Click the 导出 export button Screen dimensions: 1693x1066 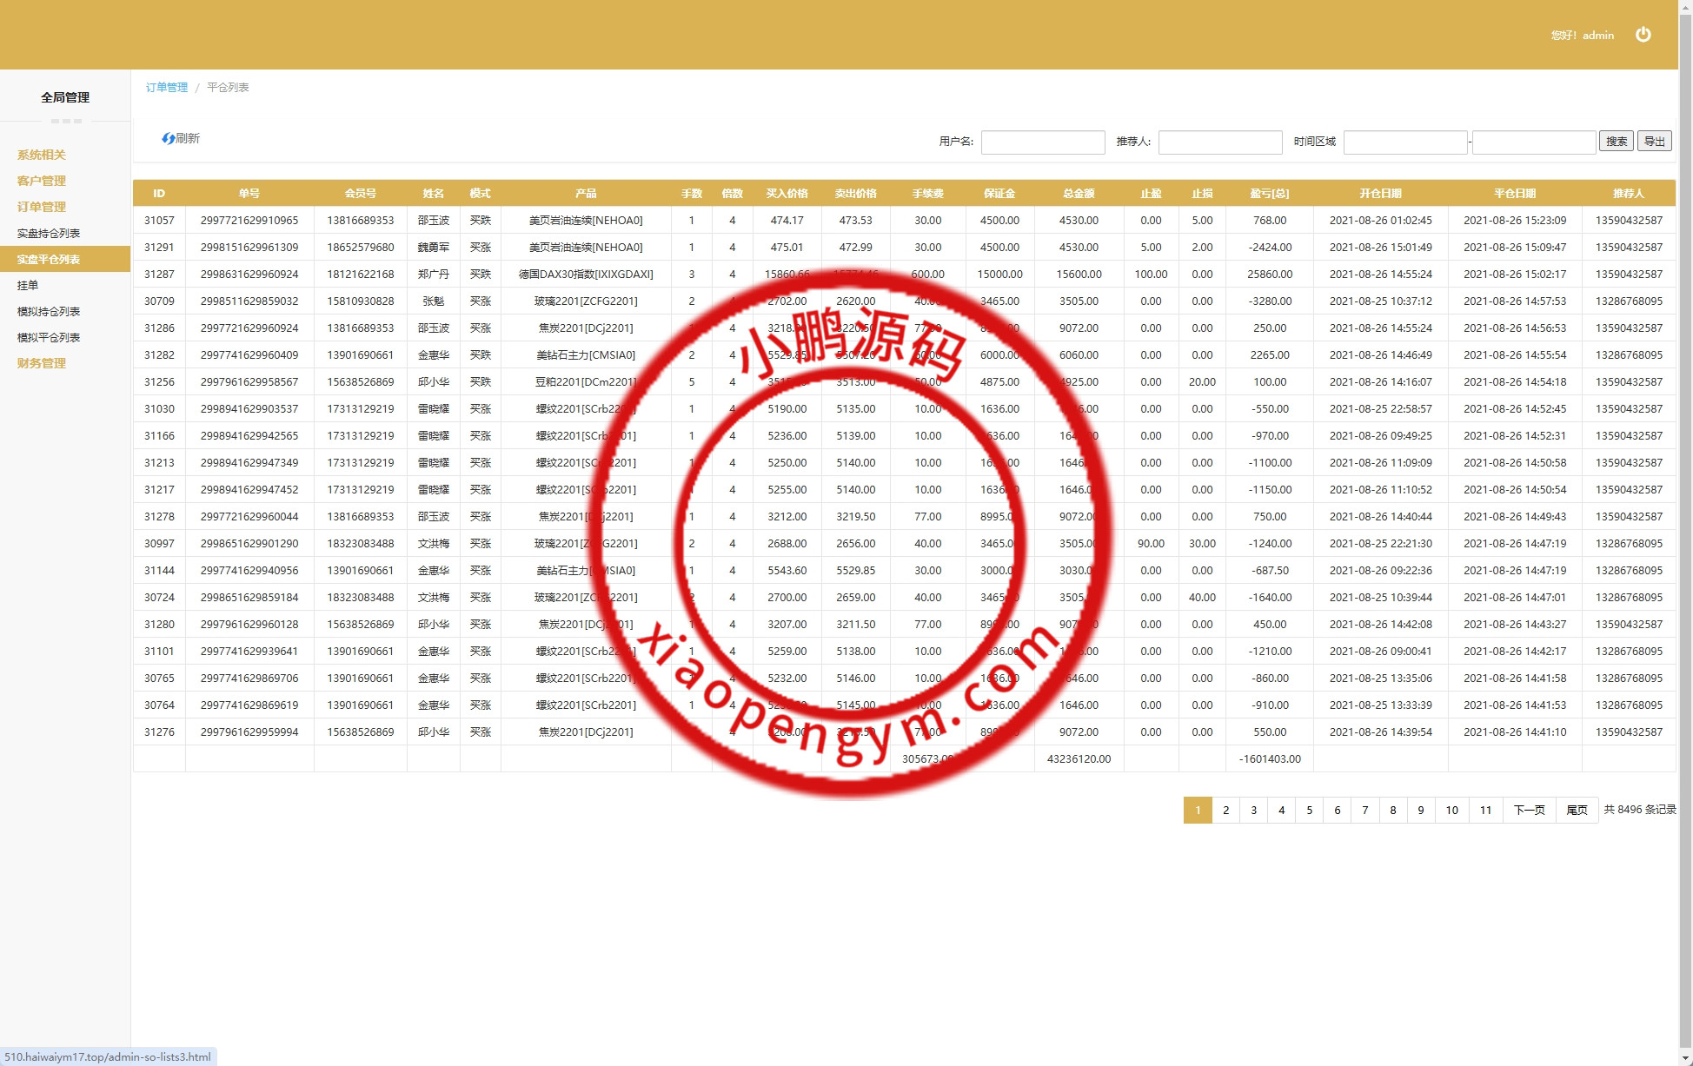(1654, 141)
